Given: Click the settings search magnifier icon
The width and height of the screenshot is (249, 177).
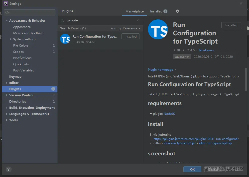Looking at the screenshot, I should [x=7, y=12].
